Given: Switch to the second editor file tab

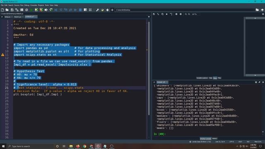Looking at the screenshot, I should [x=17, y=17].
